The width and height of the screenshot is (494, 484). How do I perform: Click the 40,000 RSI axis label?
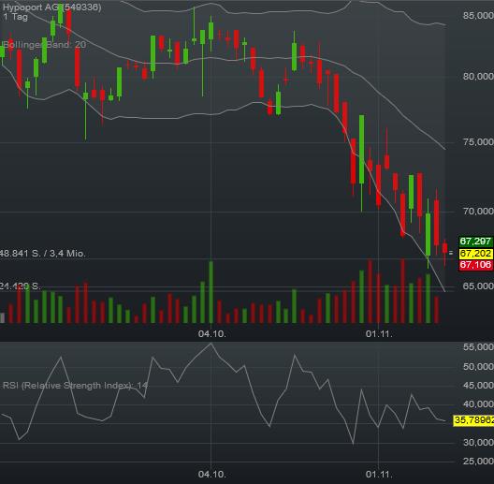[478, 403]
